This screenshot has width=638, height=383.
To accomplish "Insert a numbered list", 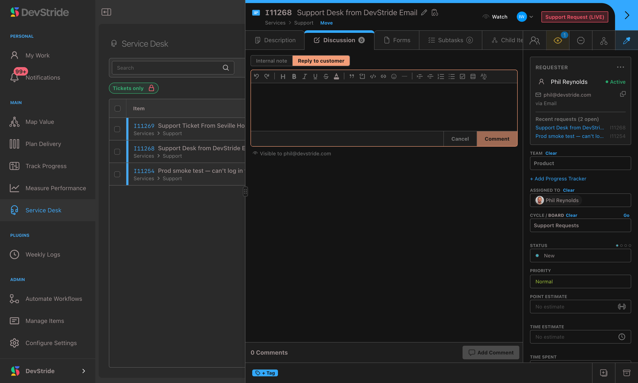I will [x=441, y=76].
